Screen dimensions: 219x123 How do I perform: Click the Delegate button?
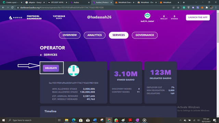click(x=51, y=68)
